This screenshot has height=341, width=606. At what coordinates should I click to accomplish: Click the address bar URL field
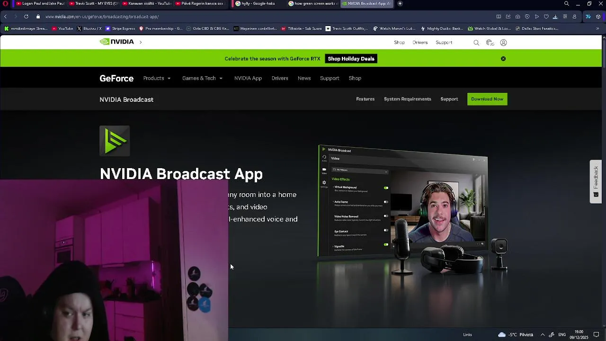[265, 17]
